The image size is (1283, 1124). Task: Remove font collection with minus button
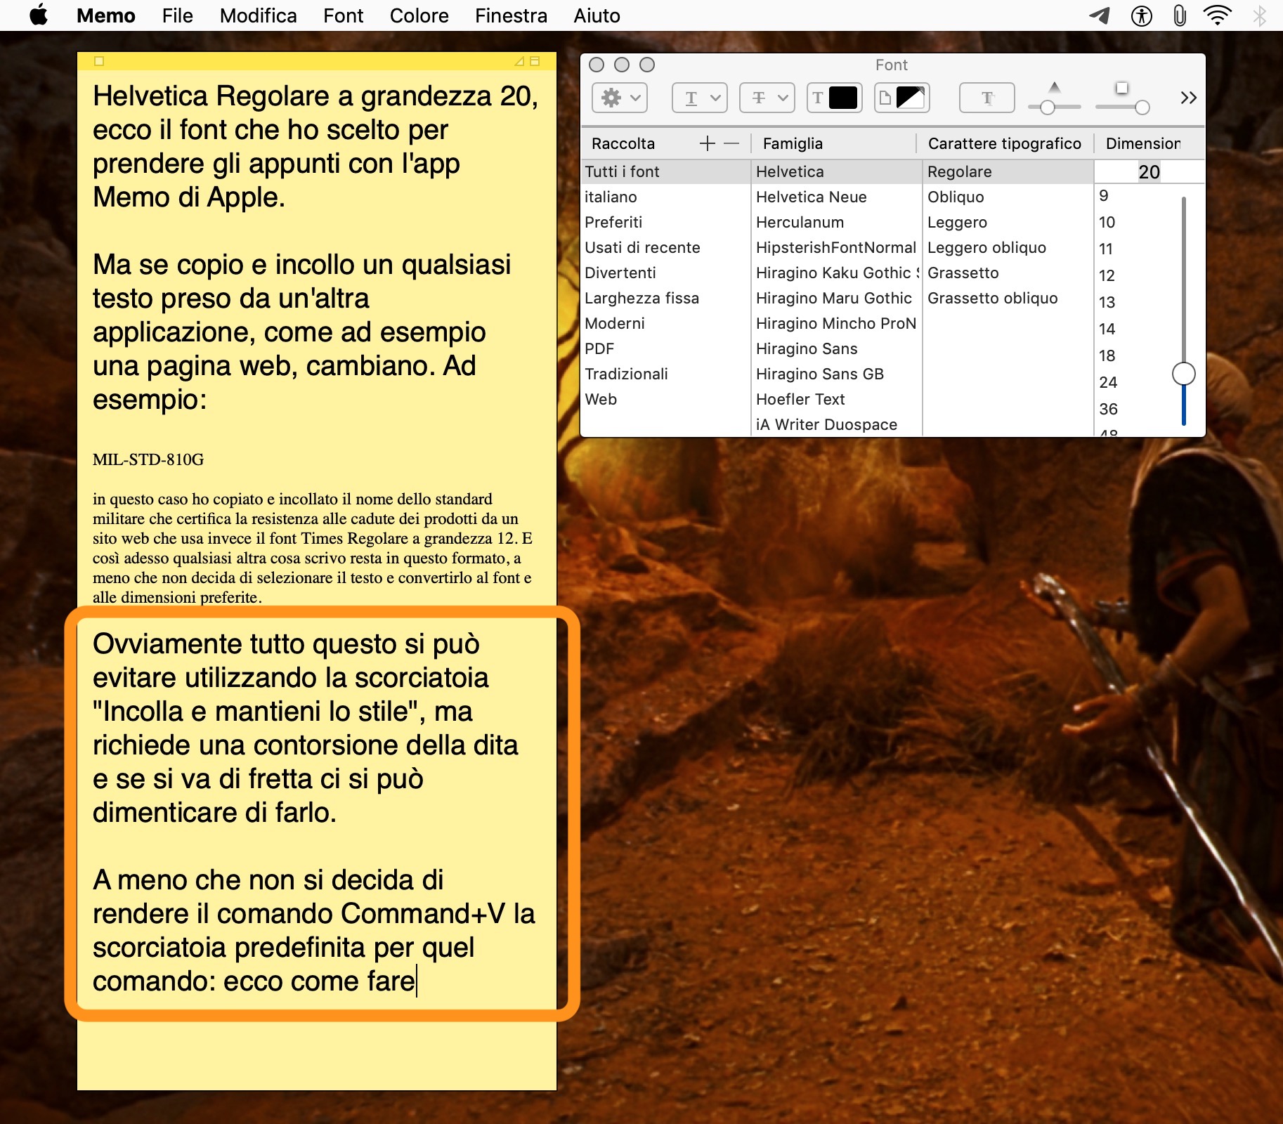tap(731, 143)
